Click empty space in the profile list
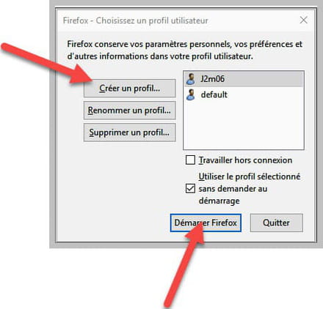323x309 pixels. tap(244, 126)
